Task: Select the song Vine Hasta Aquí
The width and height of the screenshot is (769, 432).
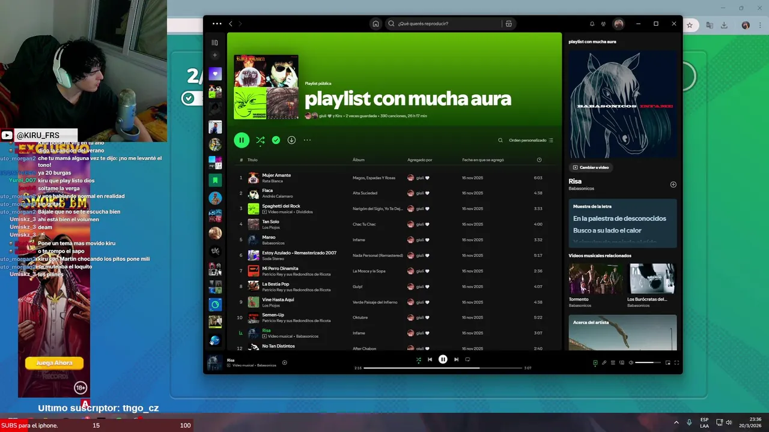Action: coord(278,299)
